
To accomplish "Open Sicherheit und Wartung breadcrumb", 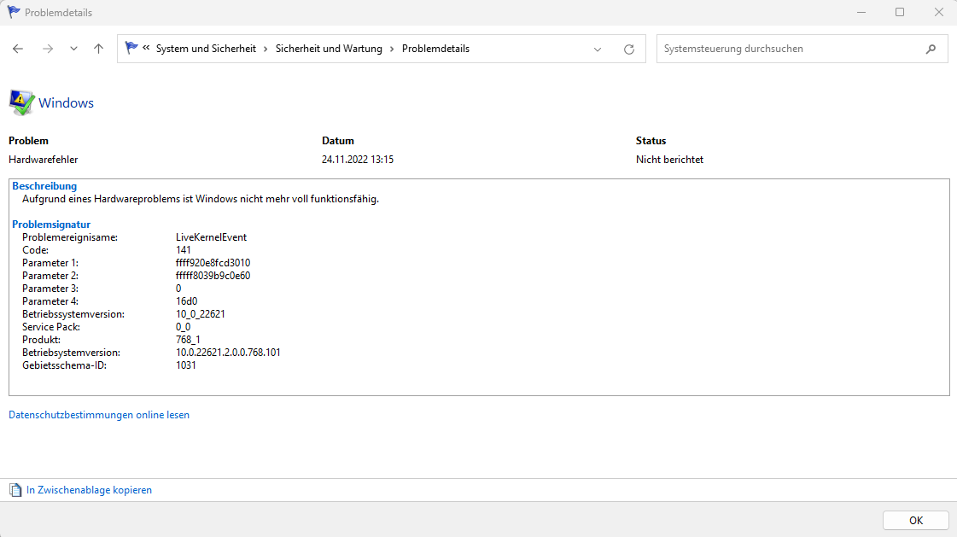I will (329, 49).
